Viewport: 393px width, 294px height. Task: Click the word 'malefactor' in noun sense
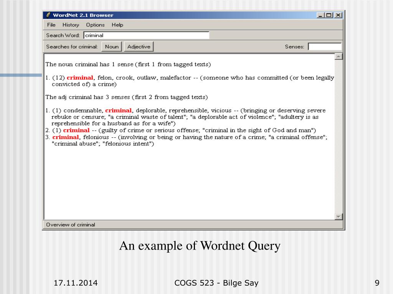point(175,78)
